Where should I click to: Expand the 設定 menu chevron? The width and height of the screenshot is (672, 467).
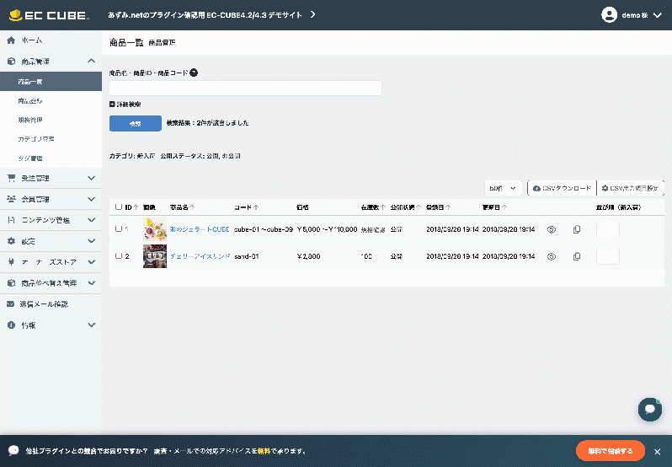tap(91, 241)
